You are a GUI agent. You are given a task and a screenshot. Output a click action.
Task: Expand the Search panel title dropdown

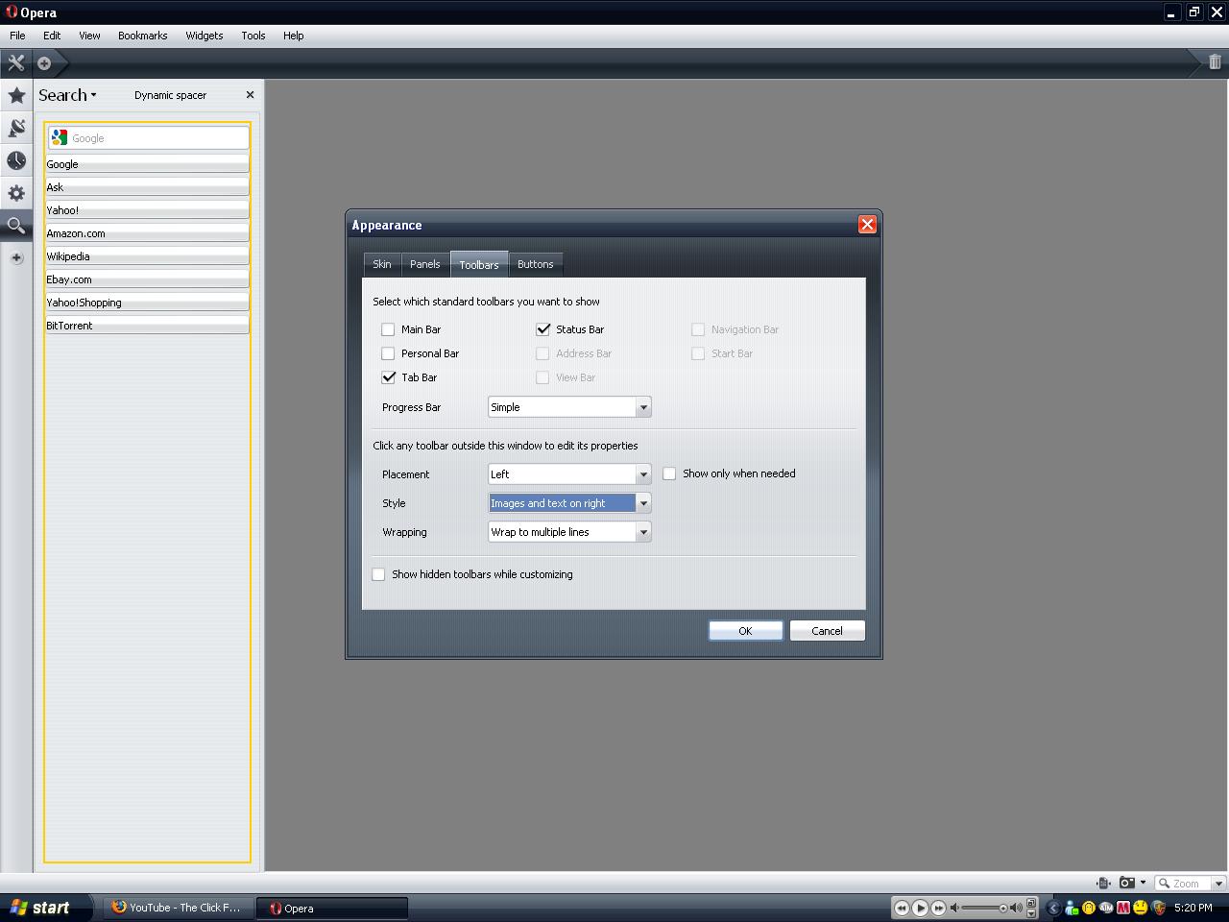67,95
